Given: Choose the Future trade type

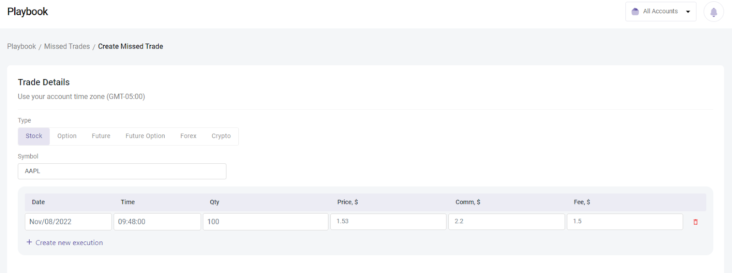Looking at the screenshot, I should click(101, 136).
